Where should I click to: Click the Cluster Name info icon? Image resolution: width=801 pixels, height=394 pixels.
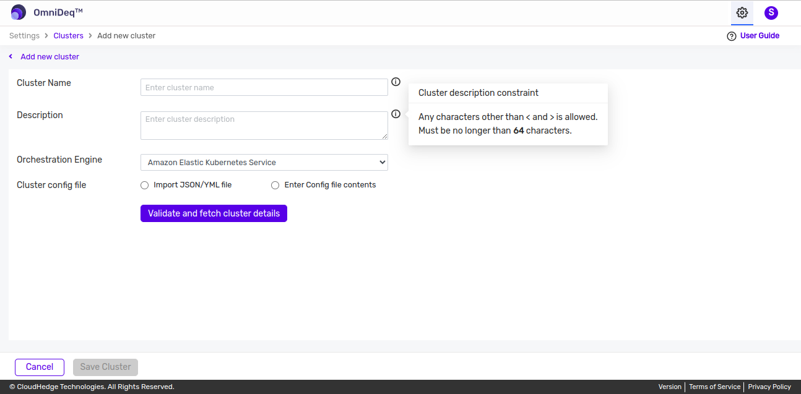click(x=396, y=82)
